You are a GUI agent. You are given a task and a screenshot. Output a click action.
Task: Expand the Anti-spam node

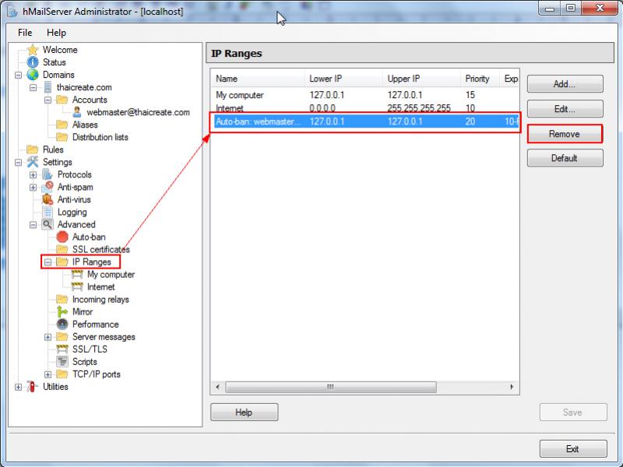(x=33, y=188)
